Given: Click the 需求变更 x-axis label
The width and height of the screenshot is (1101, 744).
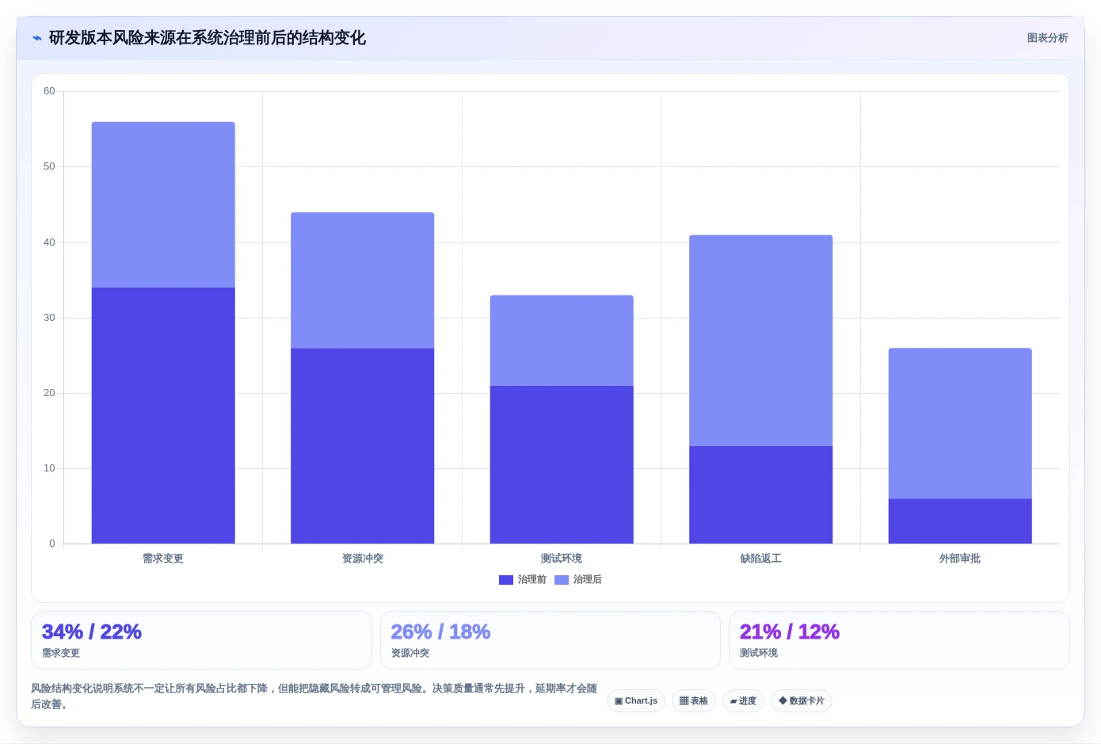Looking at the screenshot, I should (163, 559).
